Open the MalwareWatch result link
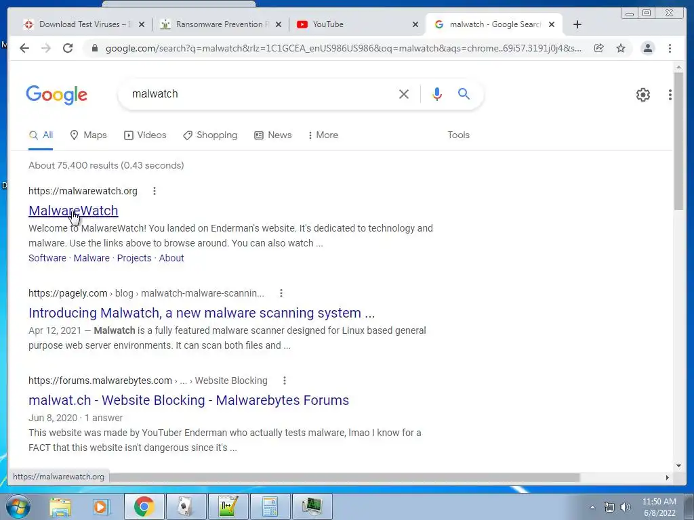The height and width of the screenshot is (520, 694). coord(73,211)
